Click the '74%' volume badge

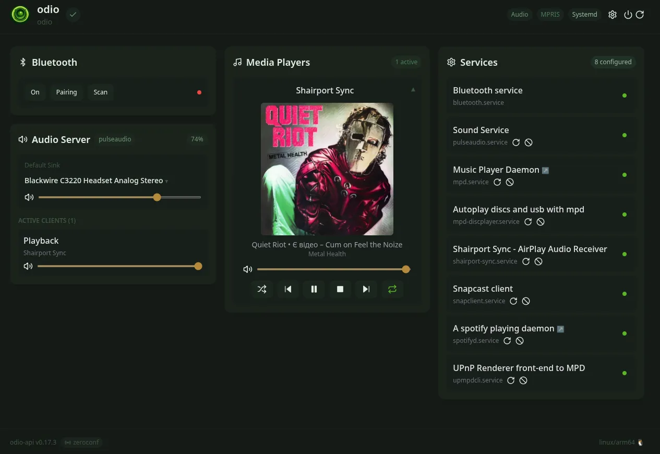197,139
